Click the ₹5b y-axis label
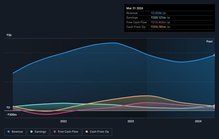This screenshot has width=219, height=139. (9, 35)
